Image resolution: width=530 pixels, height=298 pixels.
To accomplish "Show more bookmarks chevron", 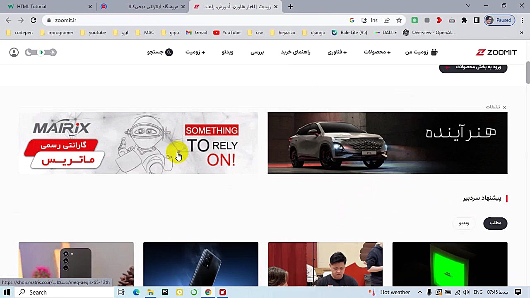I will (522, 33).
